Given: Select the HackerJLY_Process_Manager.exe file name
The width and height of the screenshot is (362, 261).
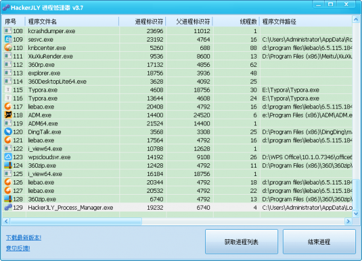Looking at the screenshot, I should [x=71, y=208].
